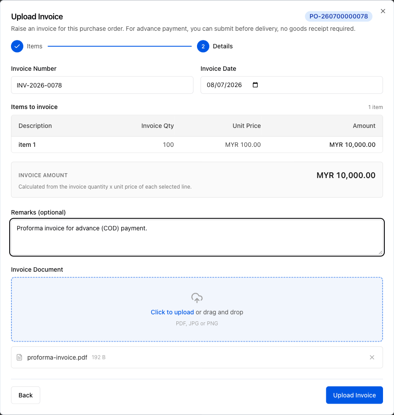This screenshot has height=415, width=394.
Task: Select the 'item 1' description cell
Action: coord(27,145)
